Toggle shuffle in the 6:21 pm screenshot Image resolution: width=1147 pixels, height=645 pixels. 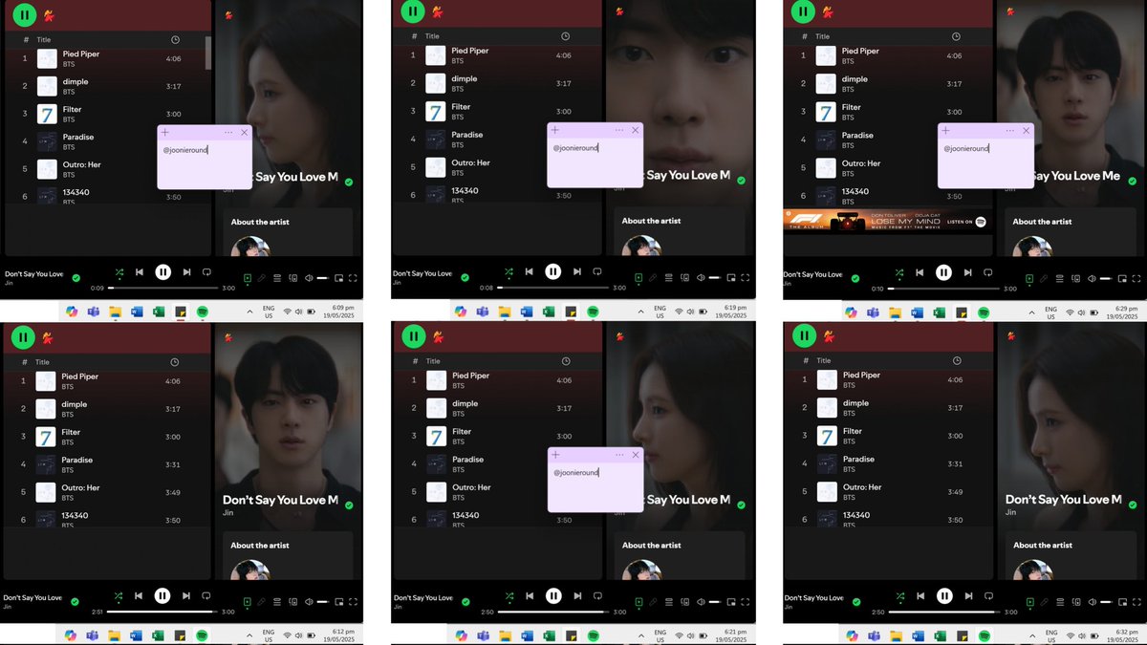click(508, 595)
